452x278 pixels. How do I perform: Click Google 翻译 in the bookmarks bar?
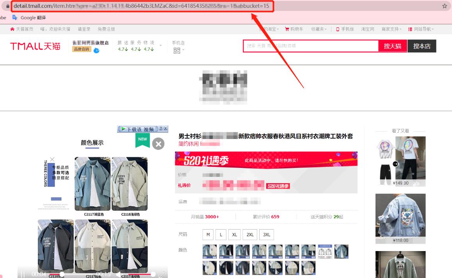pyautogui.click(x=33, y=18)
